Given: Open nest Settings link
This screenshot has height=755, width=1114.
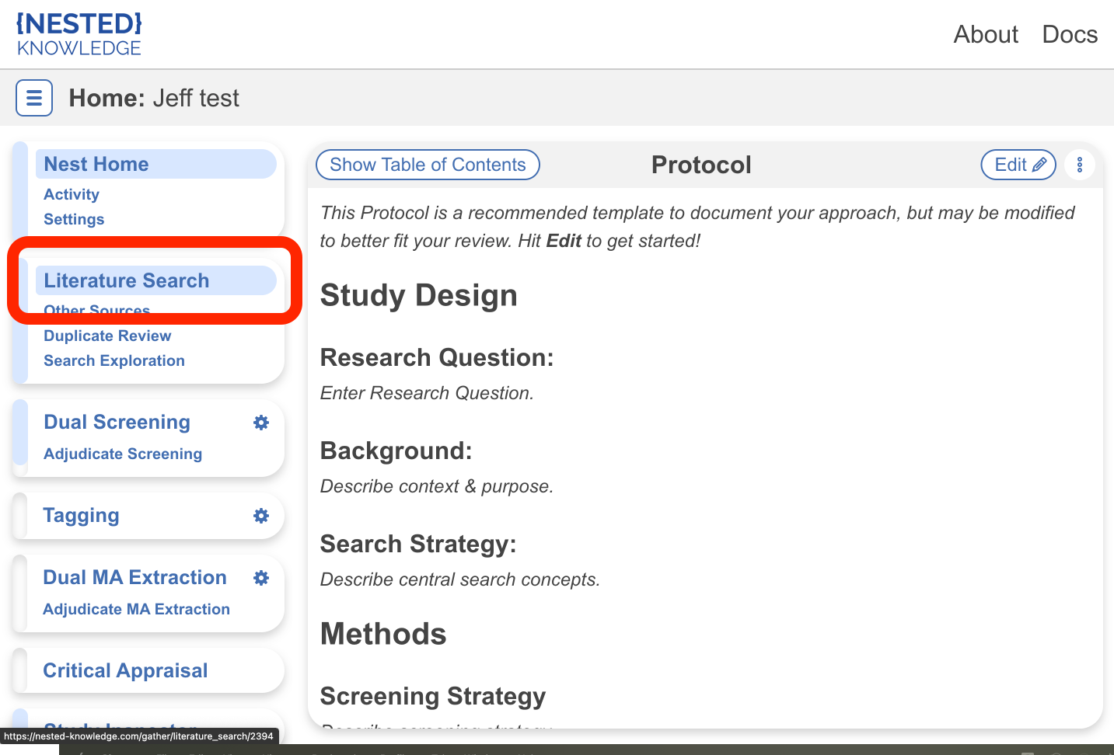Looking at the screenshot, I should point(74,220).
